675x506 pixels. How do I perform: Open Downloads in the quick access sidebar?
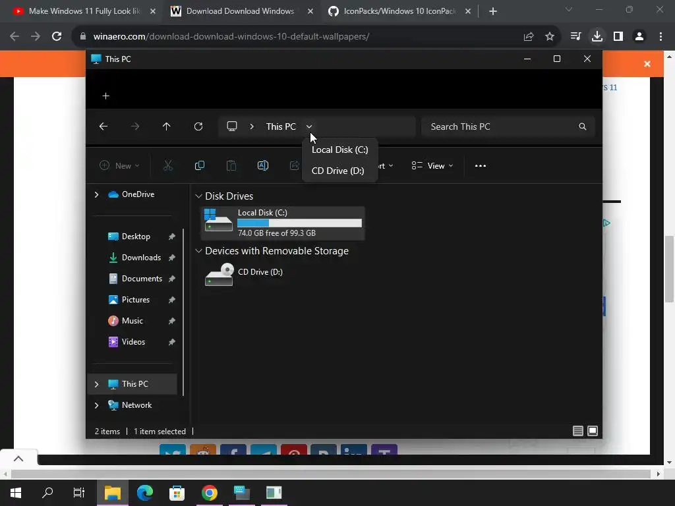click(x=141, y=258)
